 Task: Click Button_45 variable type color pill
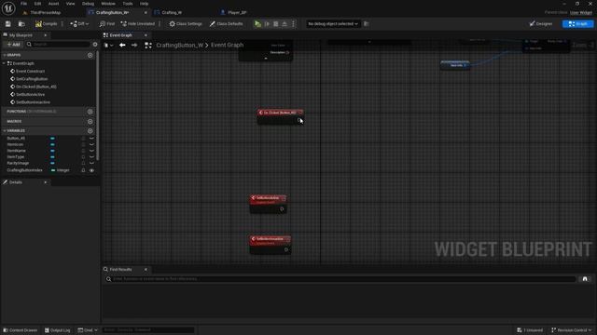pos(52,139)
